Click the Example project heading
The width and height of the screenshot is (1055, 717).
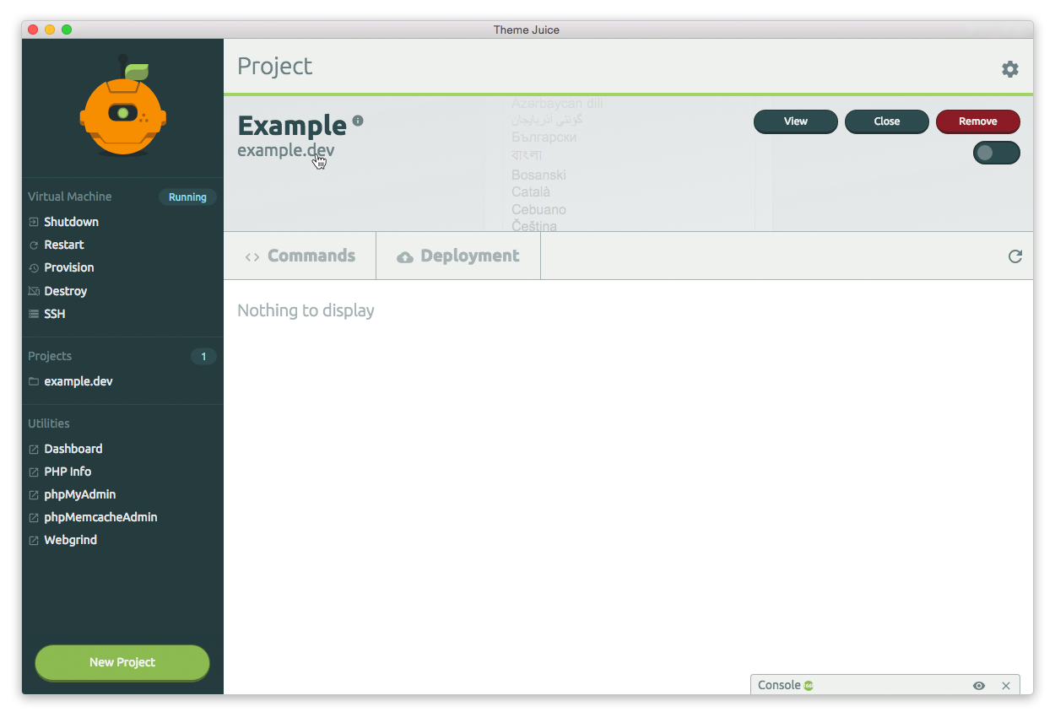pyautogui.click(x=292, y=125)
